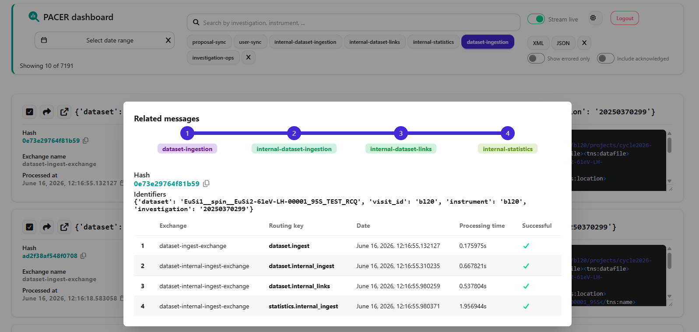Screen dimensions: 699x332
Task: Click internal-dataset-ingestion label under step 2
Action: pyautogui.click(x=294, y=149)
